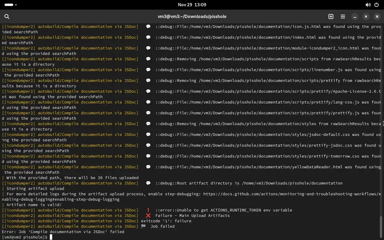Click the small workspace dot indicator
The image size is (384, 240).
[x=16, y=5]
